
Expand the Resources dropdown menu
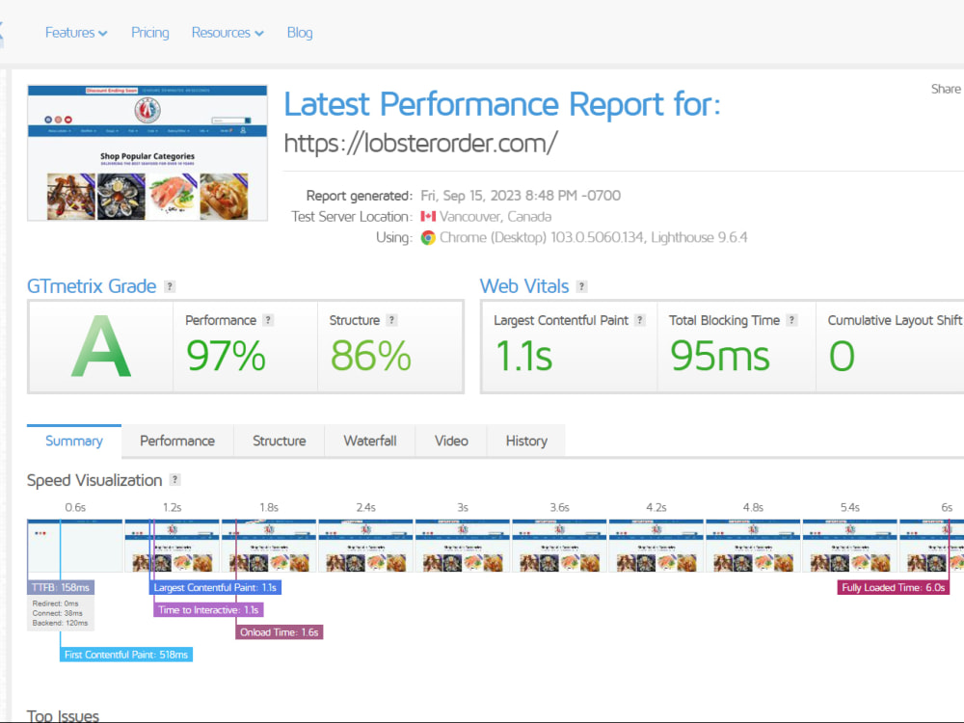click(x=228, y=33)
